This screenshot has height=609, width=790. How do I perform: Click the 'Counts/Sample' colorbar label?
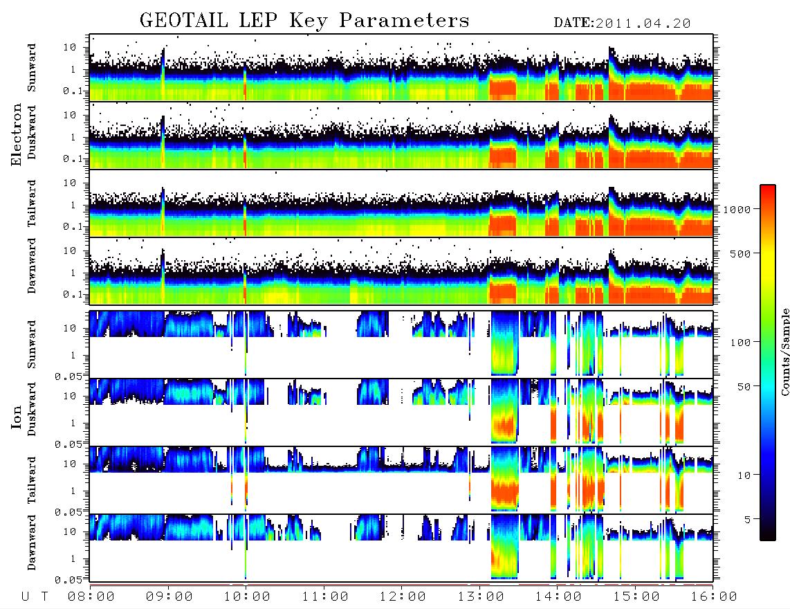point(784,352)
